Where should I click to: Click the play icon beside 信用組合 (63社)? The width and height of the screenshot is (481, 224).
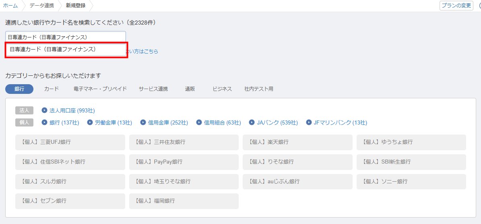199,122
